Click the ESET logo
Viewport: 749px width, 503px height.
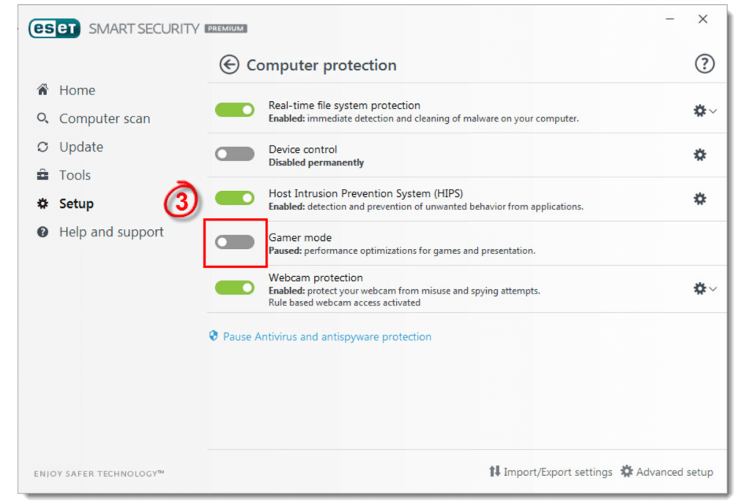tap(55, 29)
